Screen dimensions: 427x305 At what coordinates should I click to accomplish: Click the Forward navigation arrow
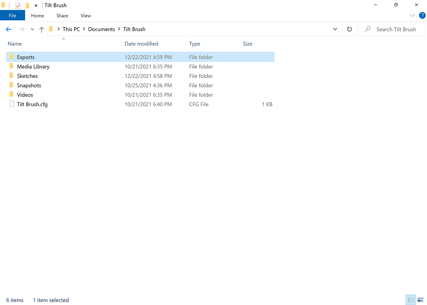click(22, 29)
